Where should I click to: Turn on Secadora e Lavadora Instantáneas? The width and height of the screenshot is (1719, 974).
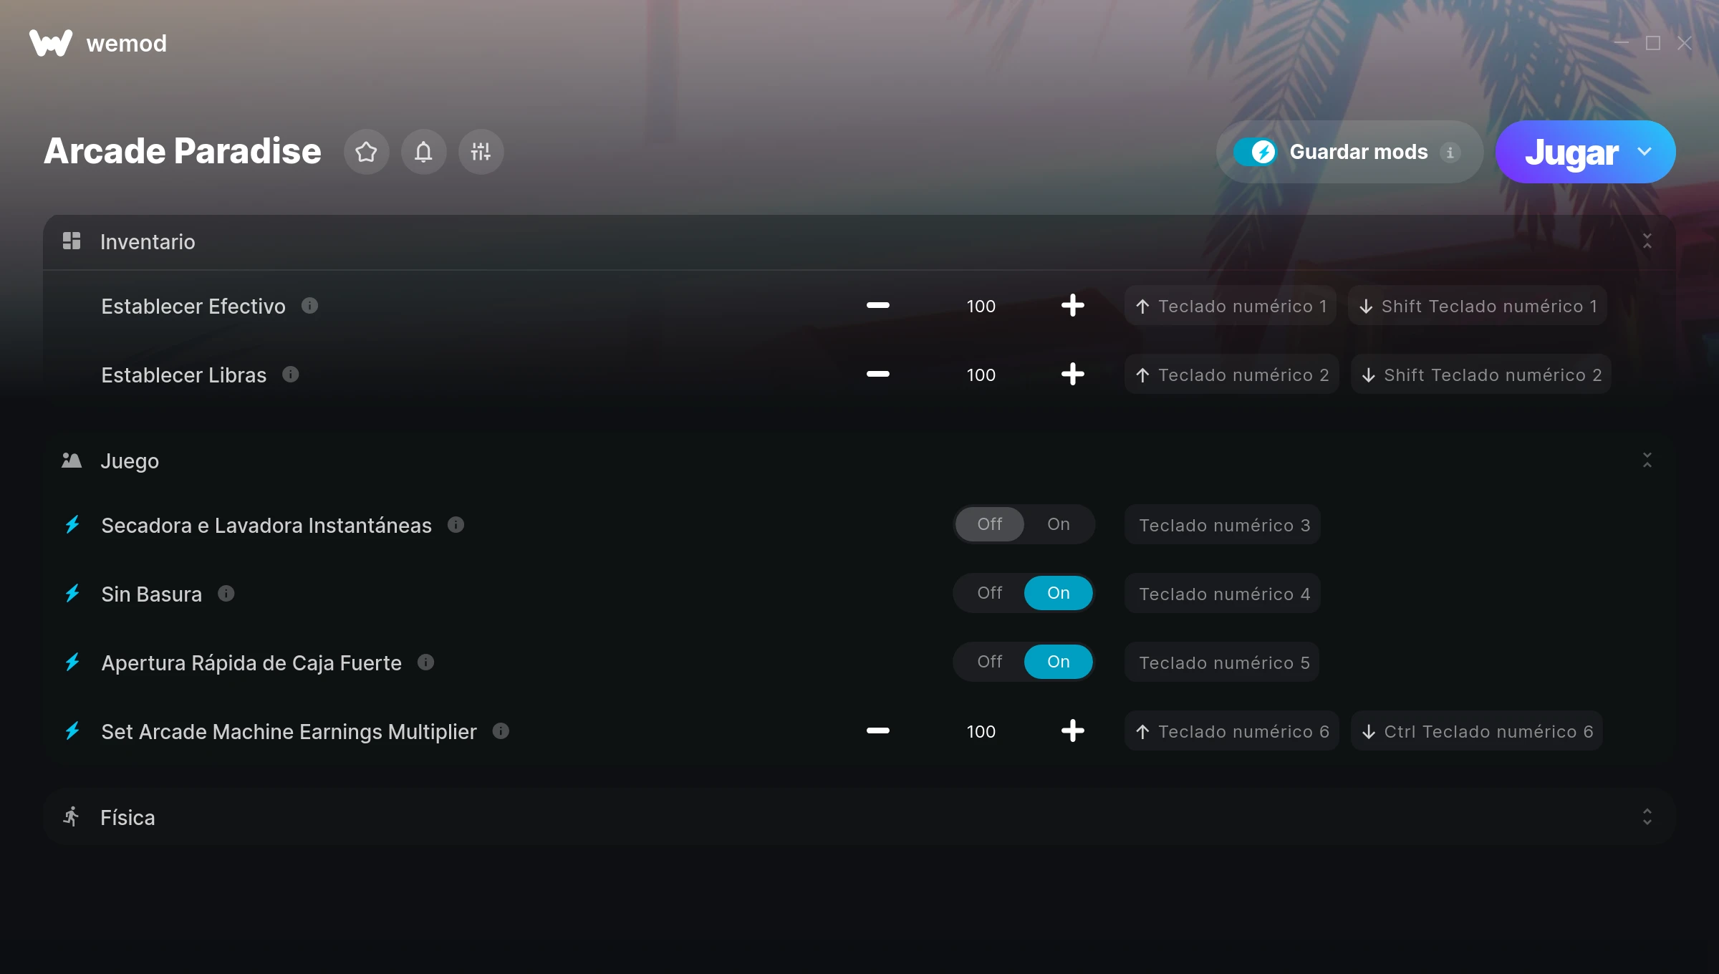(x=1058, y=524)
